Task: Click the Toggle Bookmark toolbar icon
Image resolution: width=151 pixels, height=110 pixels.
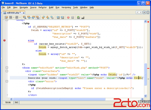Action: (52, 17)
